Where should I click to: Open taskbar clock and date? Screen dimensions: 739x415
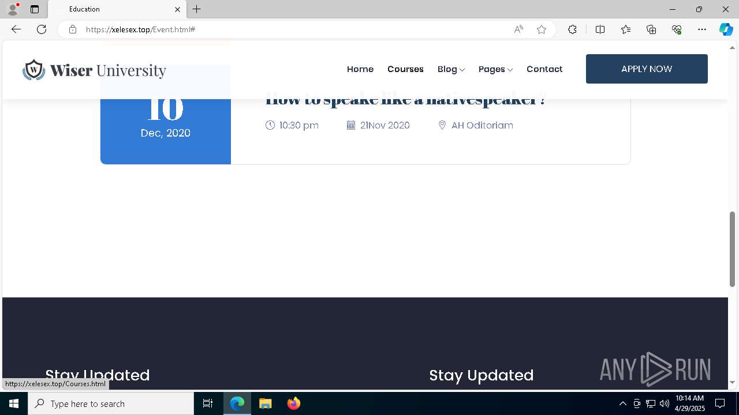point(690,403)
